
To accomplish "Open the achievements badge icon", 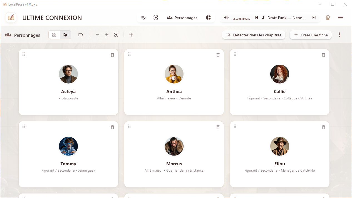I will 328,18.
